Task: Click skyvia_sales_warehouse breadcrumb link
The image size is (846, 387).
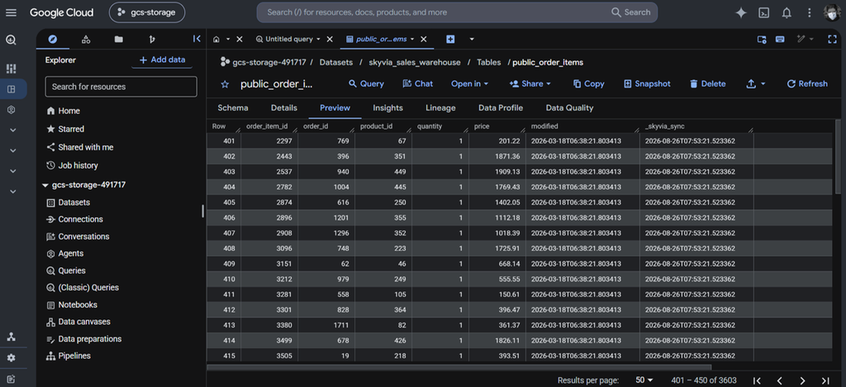Action: pyautogui.click(x=415, y=63)
